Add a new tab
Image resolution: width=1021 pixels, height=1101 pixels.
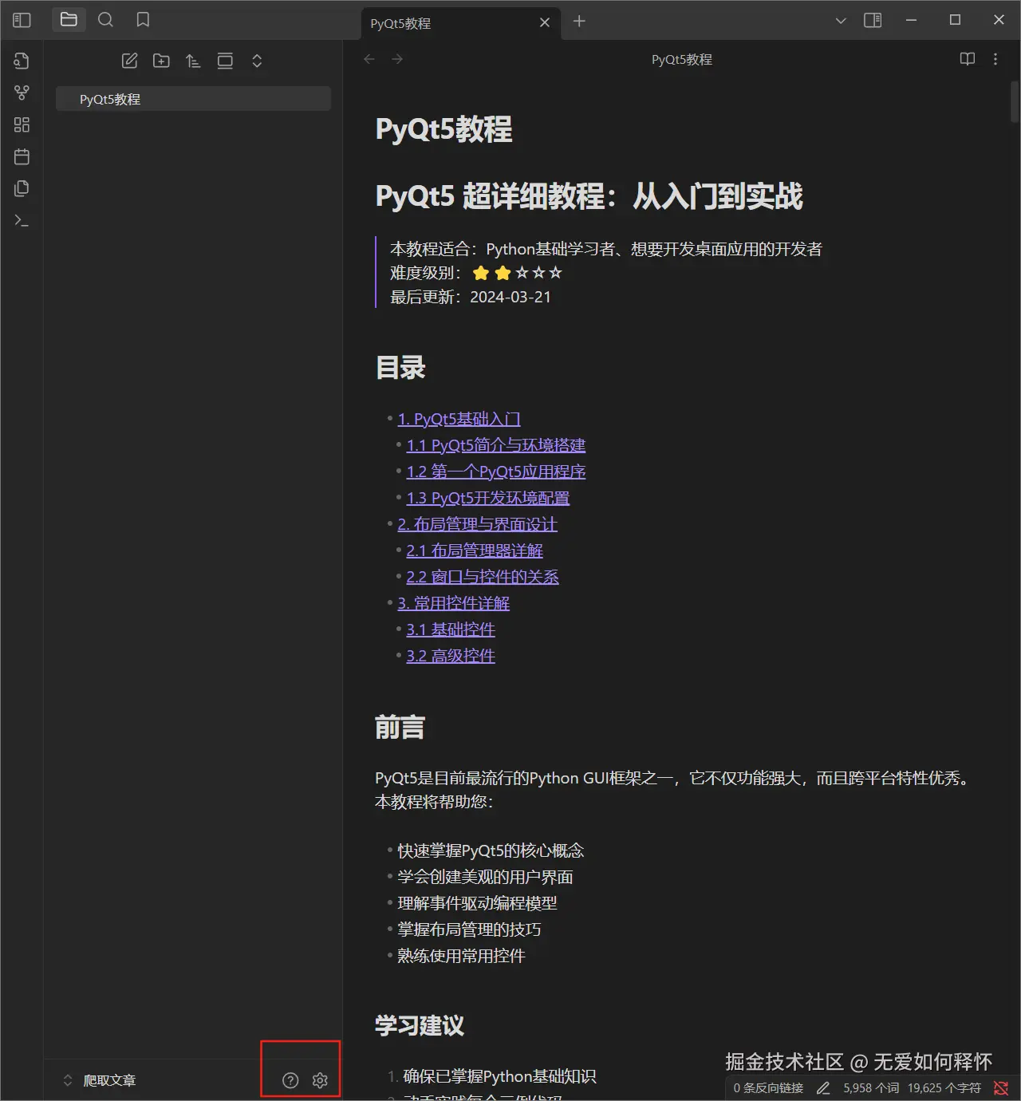[x=579, y=22]
